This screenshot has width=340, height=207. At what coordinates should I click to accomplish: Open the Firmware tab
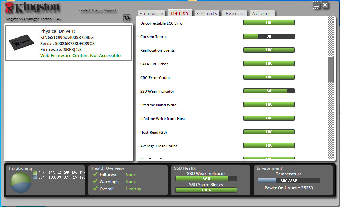click(x=151, y=13)
